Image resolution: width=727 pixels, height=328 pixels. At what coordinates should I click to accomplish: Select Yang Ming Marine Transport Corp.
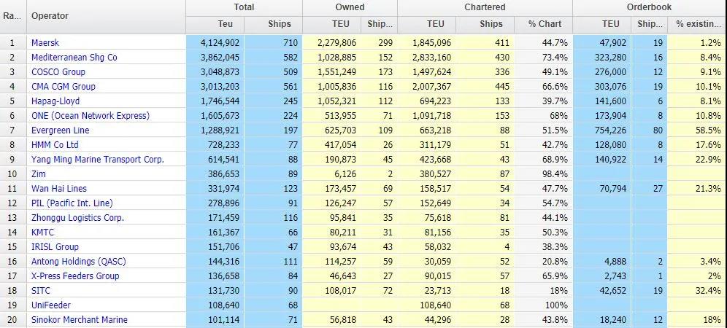pos(98,160)
